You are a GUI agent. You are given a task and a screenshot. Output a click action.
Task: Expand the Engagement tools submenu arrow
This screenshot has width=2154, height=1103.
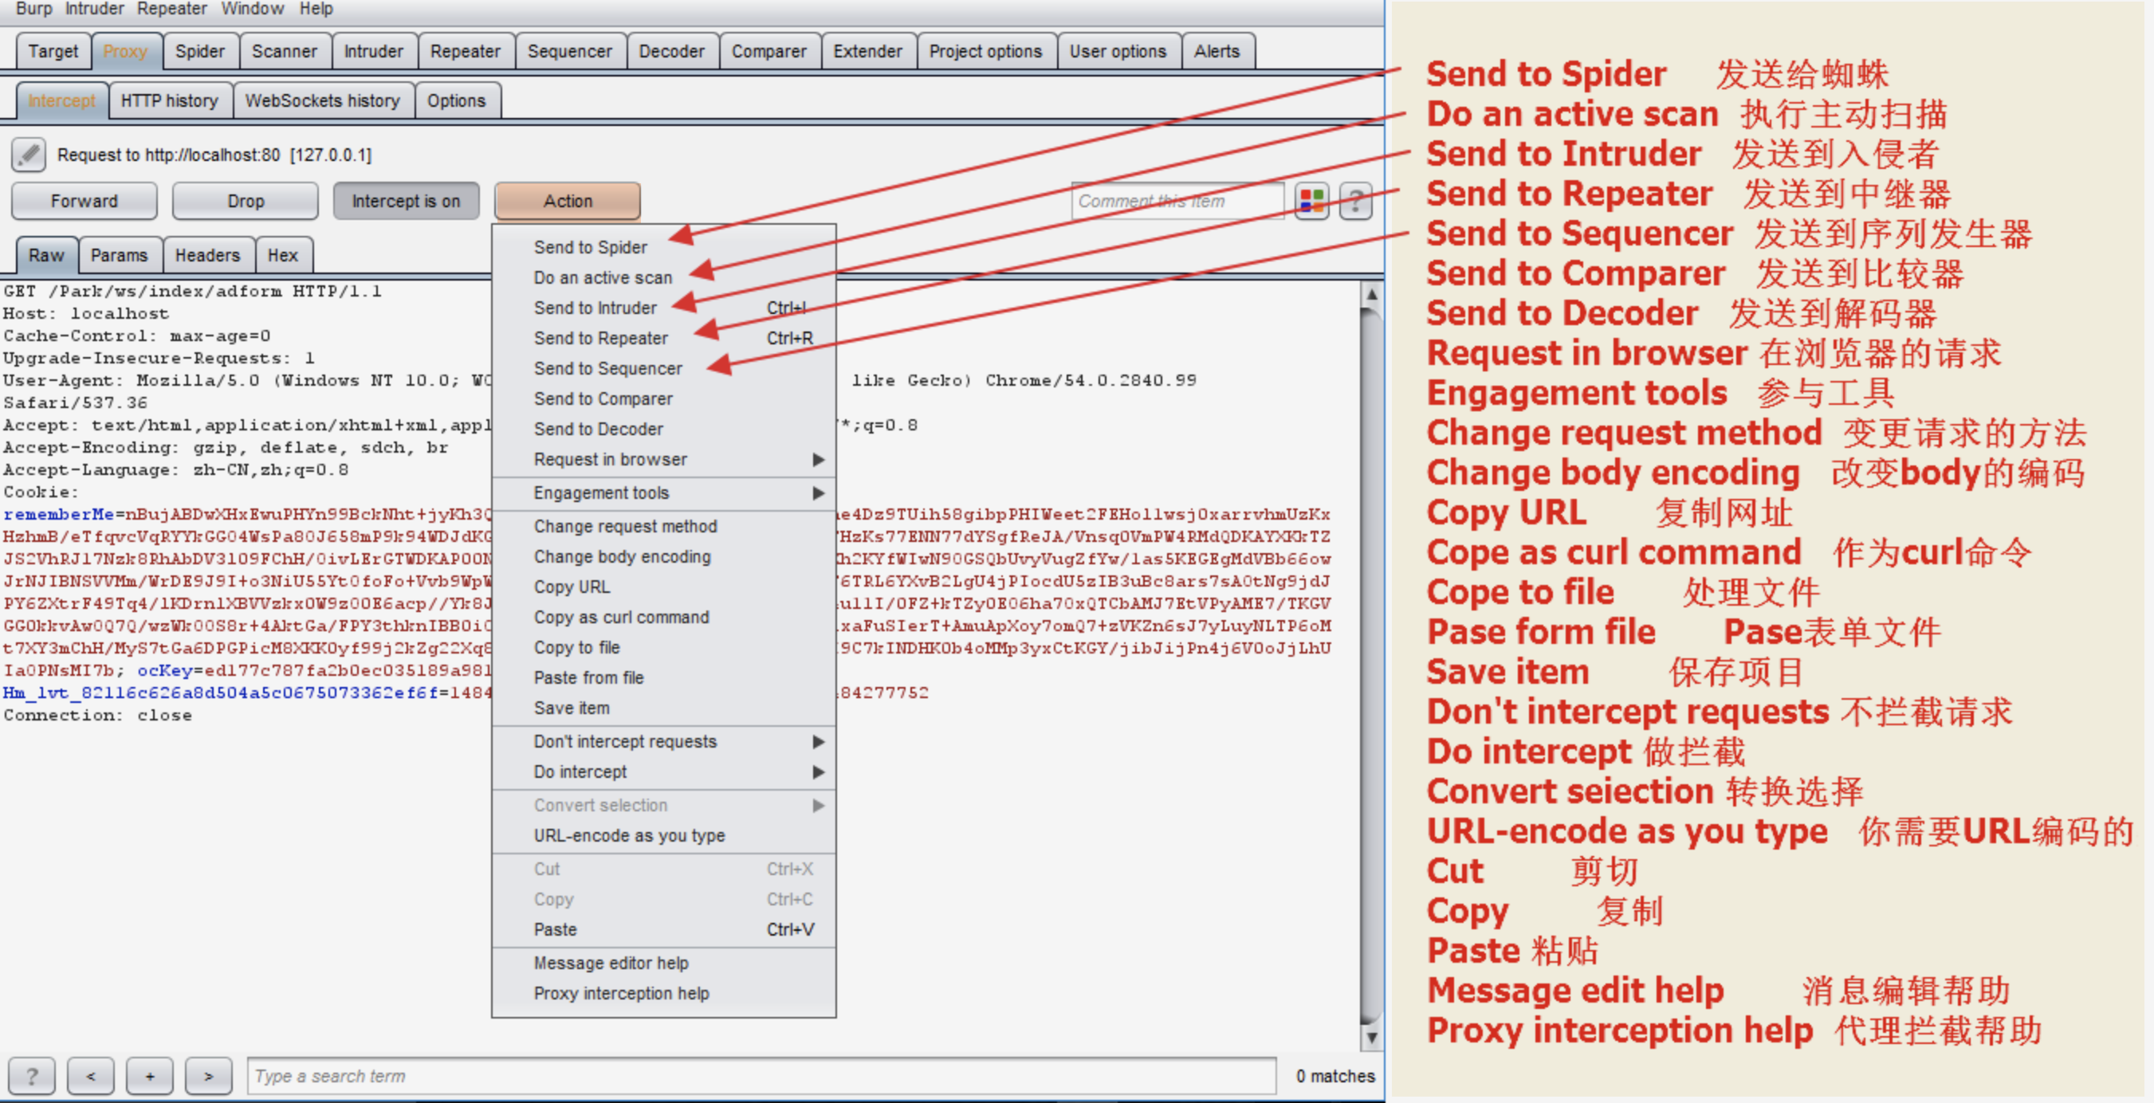point(818,493)
